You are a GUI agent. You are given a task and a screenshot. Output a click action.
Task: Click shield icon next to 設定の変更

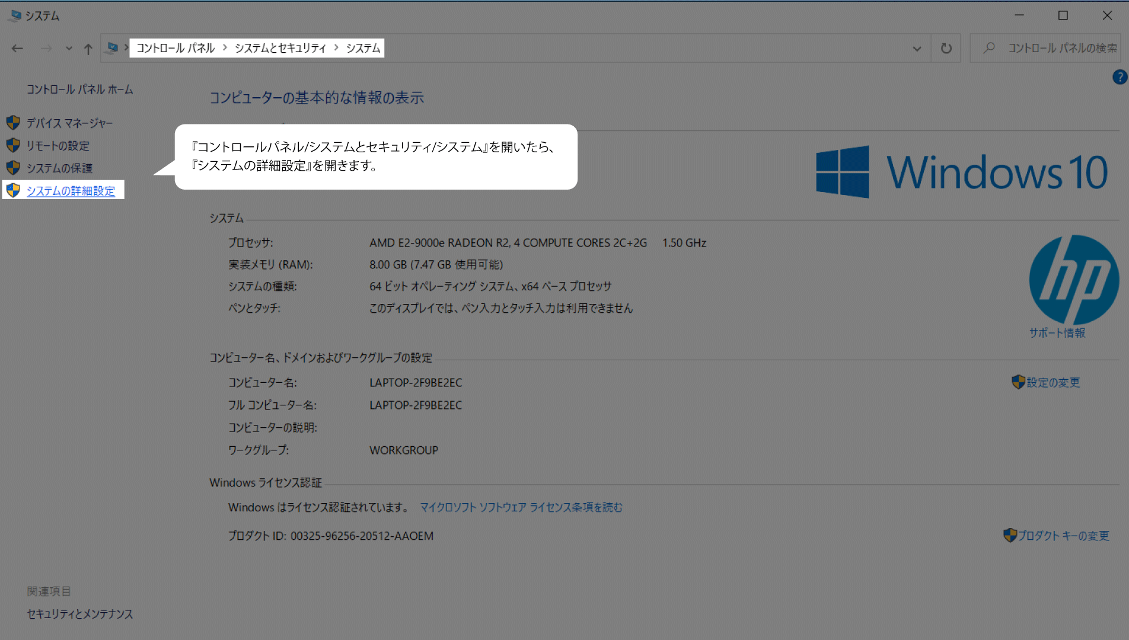tap(1018, 382)
